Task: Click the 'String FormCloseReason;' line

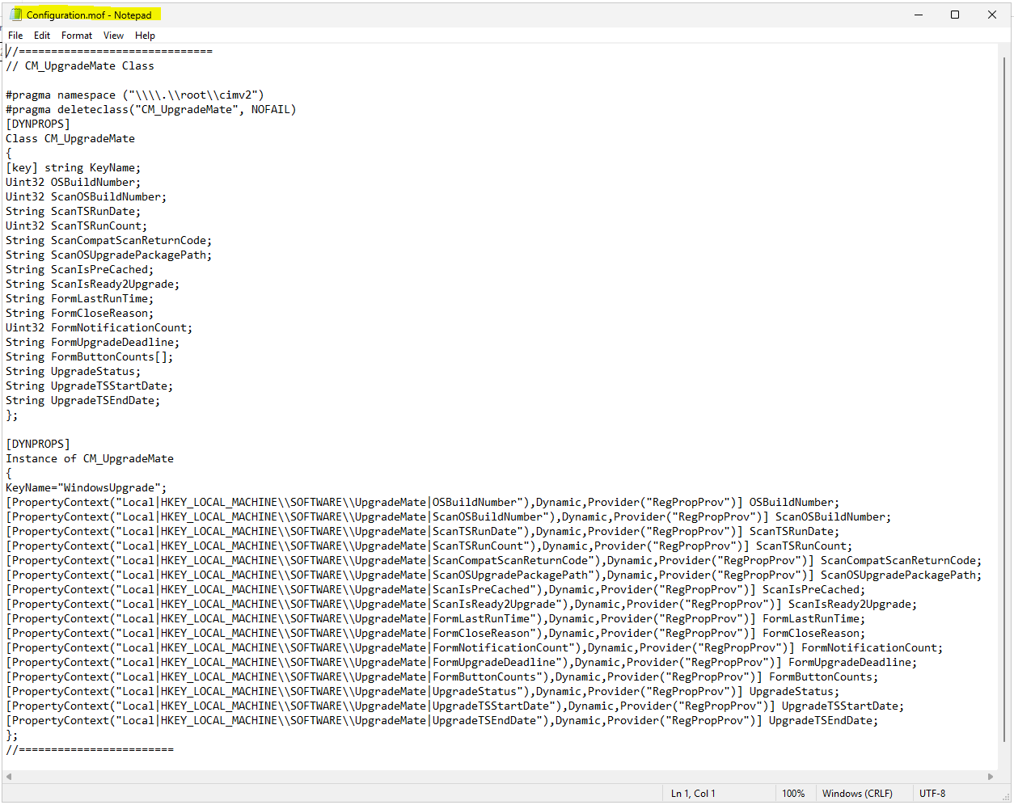Action: 80,314
